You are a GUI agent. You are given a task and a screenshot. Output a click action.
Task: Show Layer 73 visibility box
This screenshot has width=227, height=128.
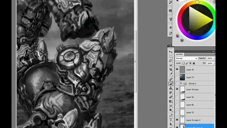click(x=177, y=77)
